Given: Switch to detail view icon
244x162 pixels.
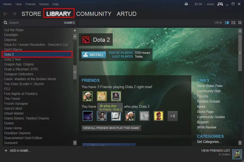Looking at the screenshot, I should tap(227, 23).
